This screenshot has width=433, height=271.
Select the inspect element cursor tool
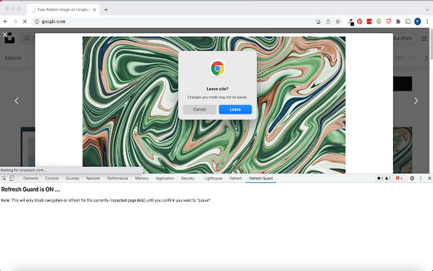click(x=3, y=178)
